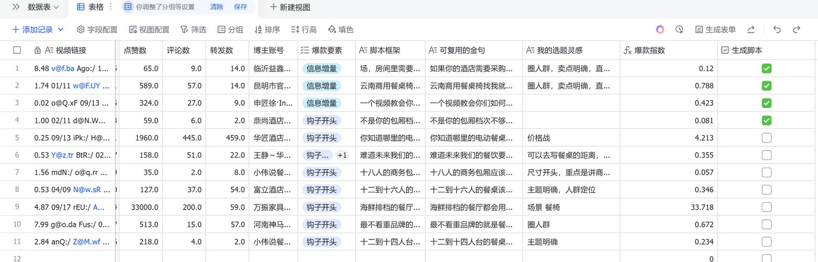Open the 分组 grouping option

pos(230,30)
